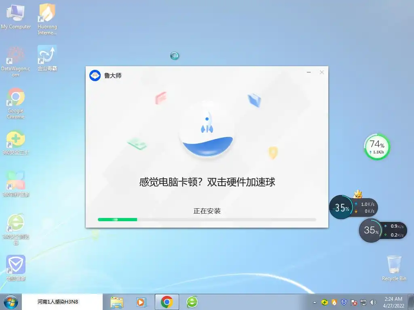Click the Show Desktop strip
The width and height of the screenshot is (414, 310).
(411, 302)
